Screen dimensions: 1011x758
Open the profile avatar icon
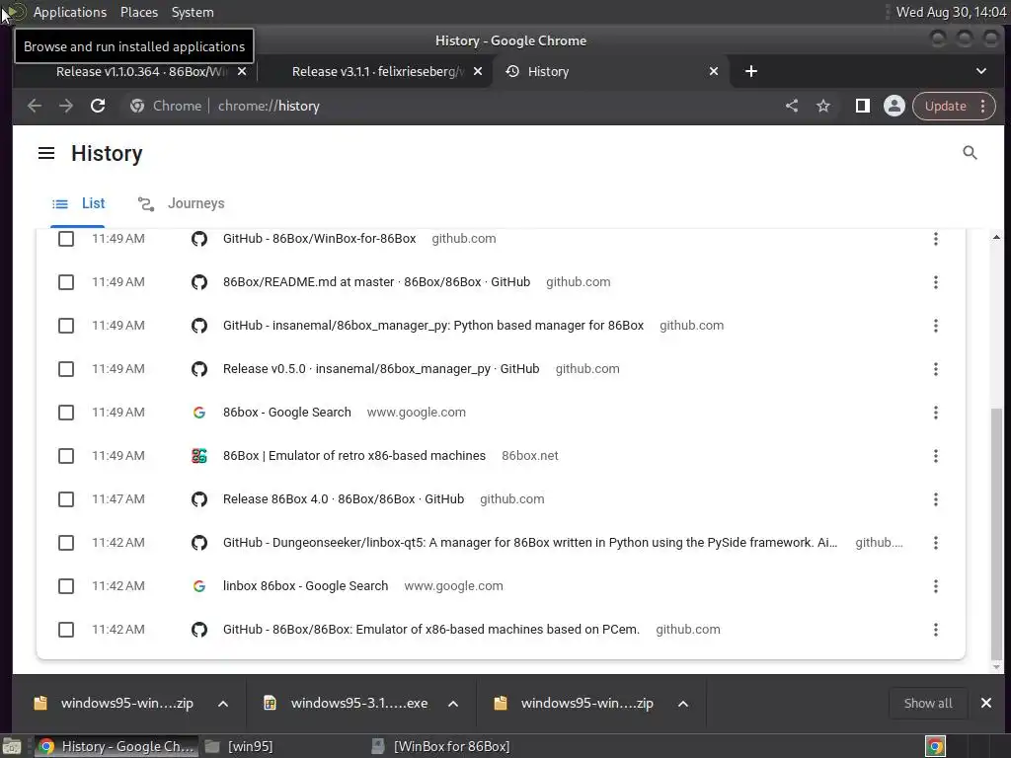(x=894, y=106)
